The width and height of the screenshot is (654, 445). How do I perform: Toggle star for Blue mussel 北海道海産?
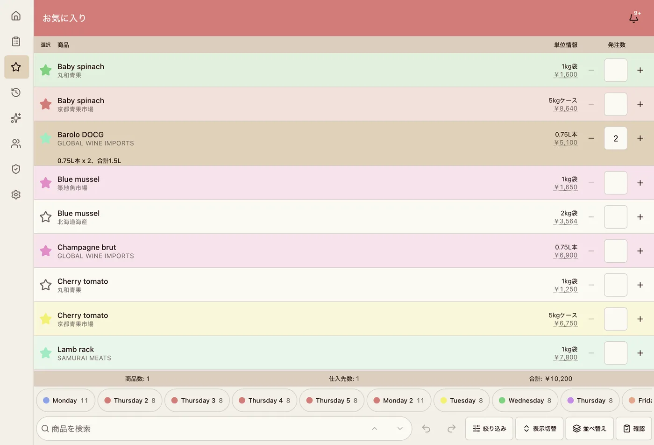(x=46, y=217)
